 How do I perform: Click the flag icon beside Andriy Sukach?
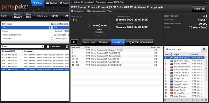[171, 75]
